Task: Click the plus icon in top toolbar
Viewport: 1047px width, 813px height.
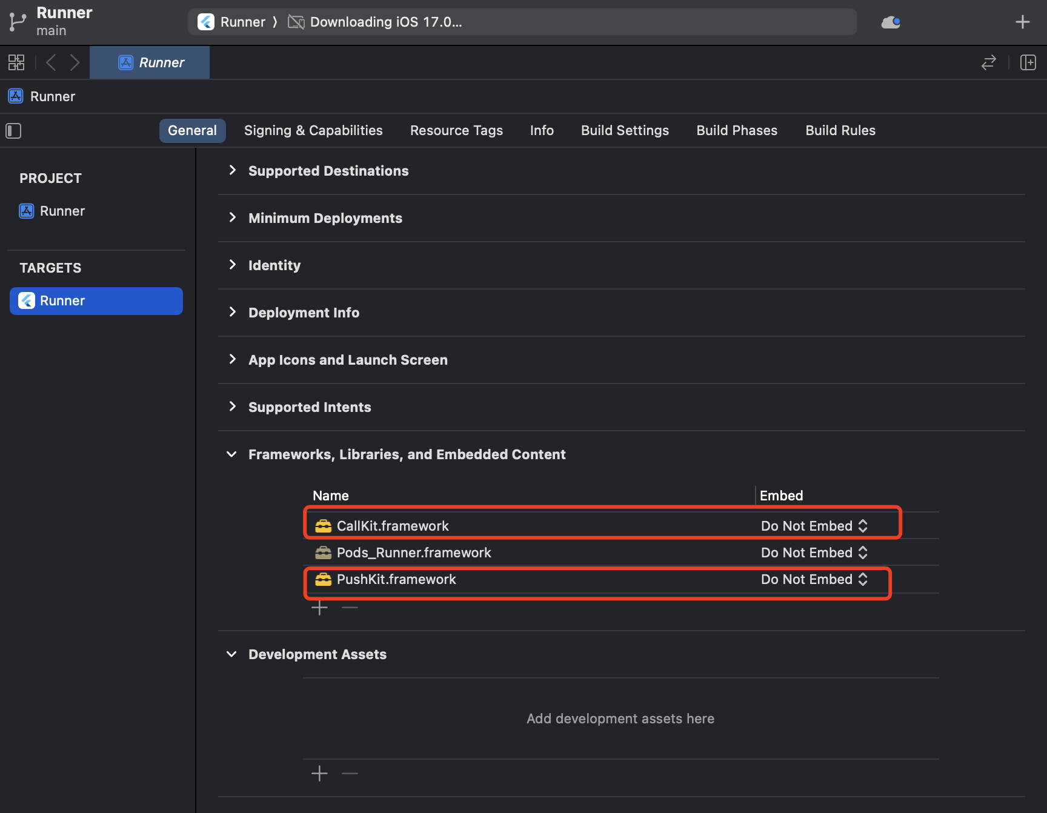Action: pos(1022,22)
